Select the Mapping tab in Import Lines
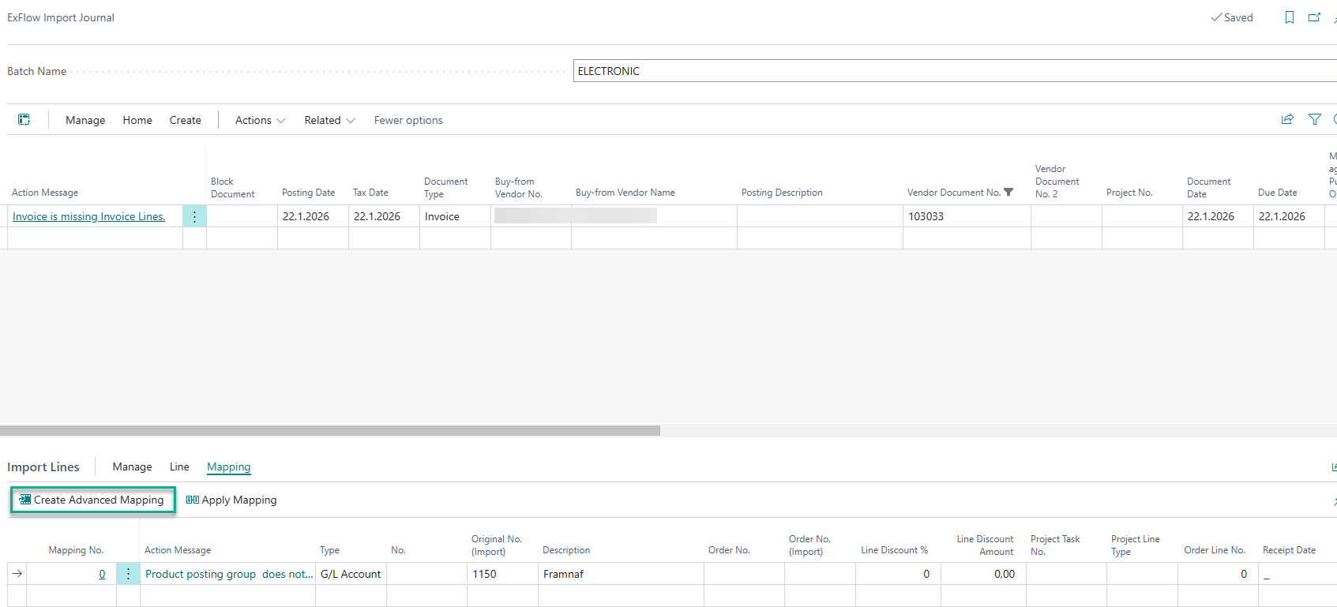 click(x=228, y=466)
